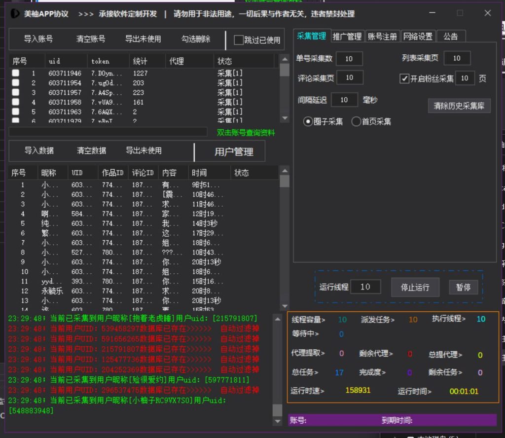The image size is (505, 438).
Task: Click the 暂停 button
Action: pos(463,287)
